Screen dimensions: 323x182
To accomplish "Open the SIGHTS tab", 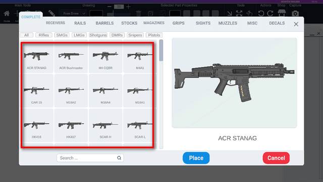I will click(203, 23).
